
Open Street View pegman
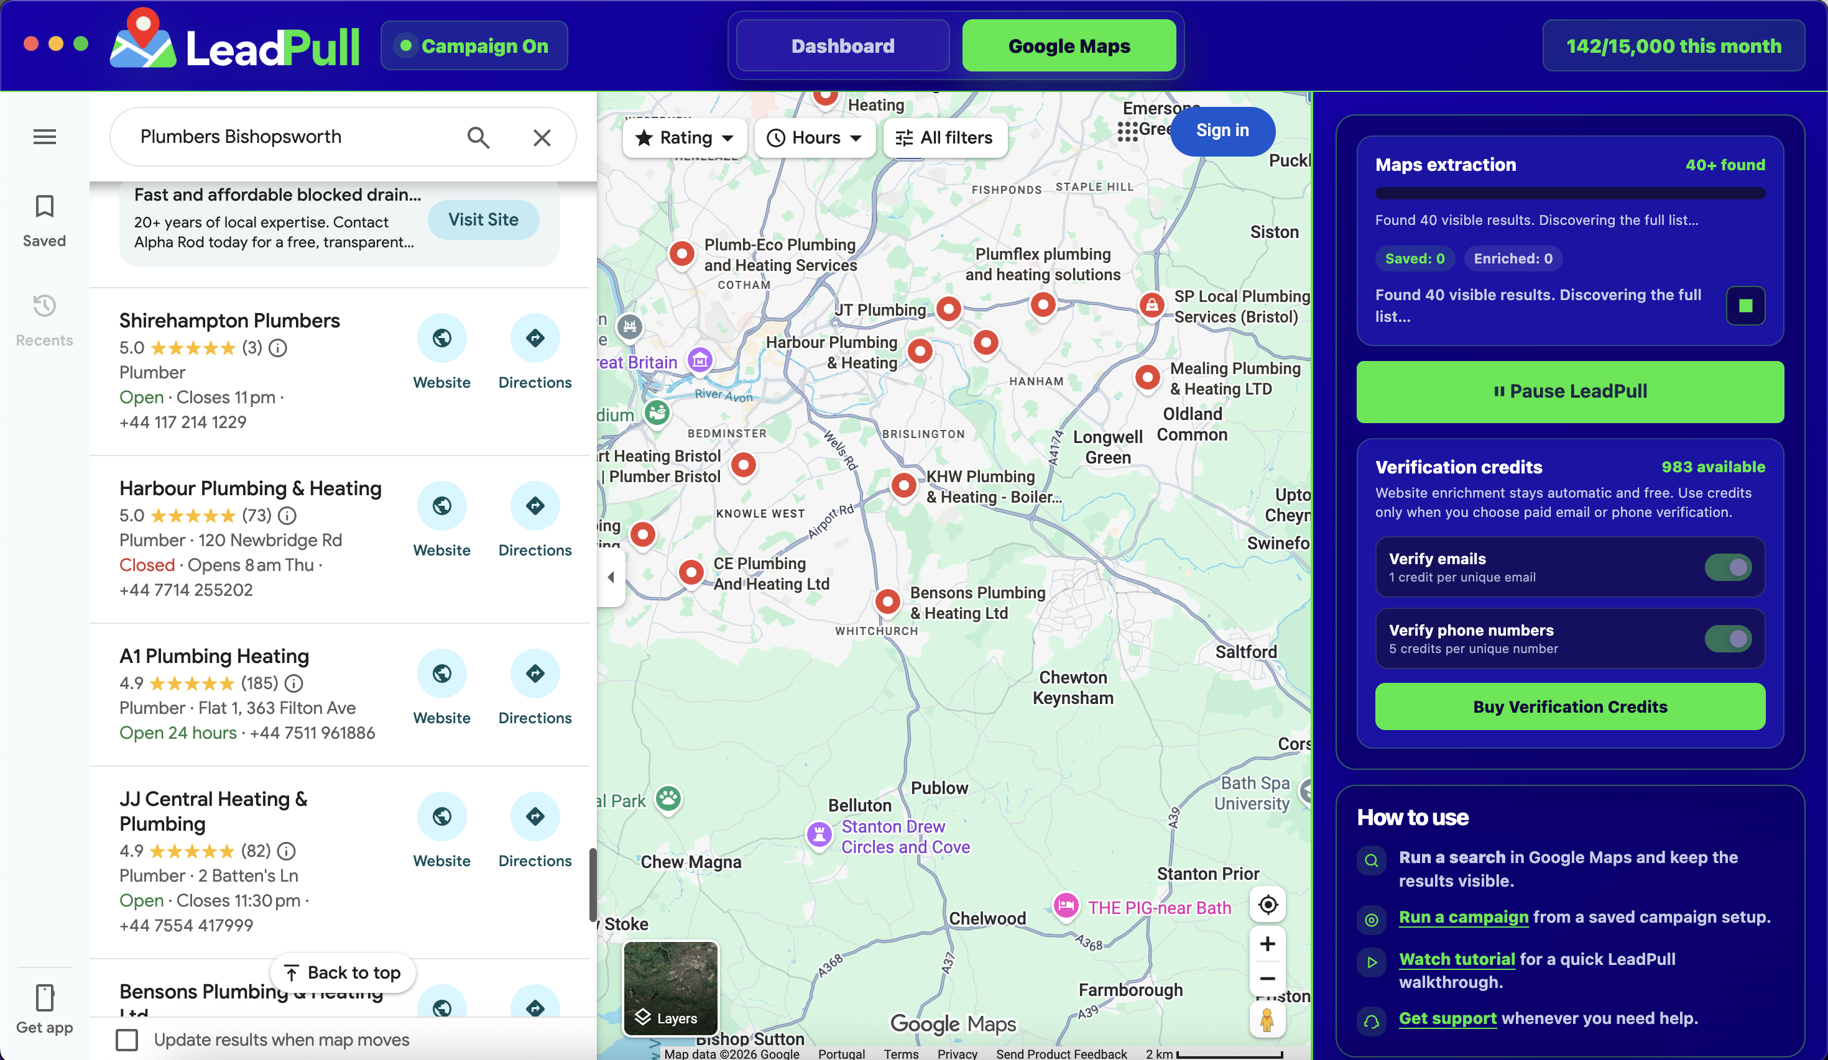(1267, 1020)
